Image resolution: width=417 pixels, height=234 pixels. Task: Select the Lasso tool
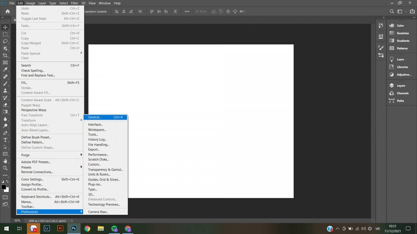5,41
